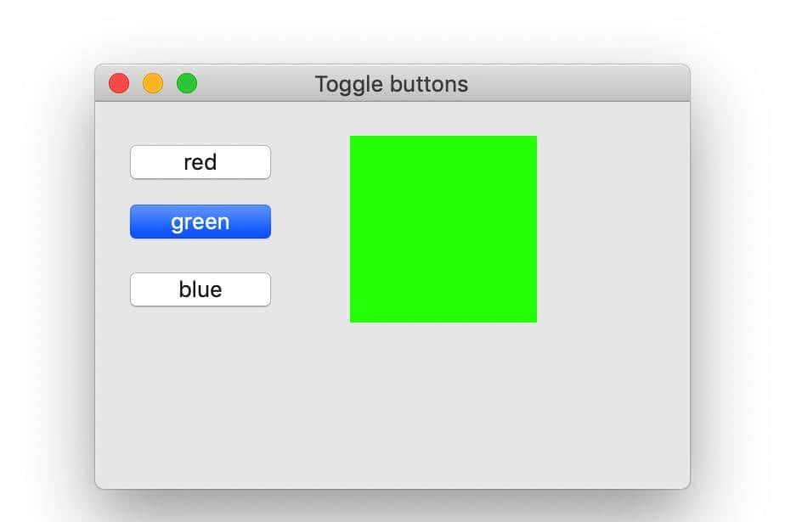785x522 pixels.
Task: Turn off the green toggle button
Action: pyautogui.click(x=200, y=222)
